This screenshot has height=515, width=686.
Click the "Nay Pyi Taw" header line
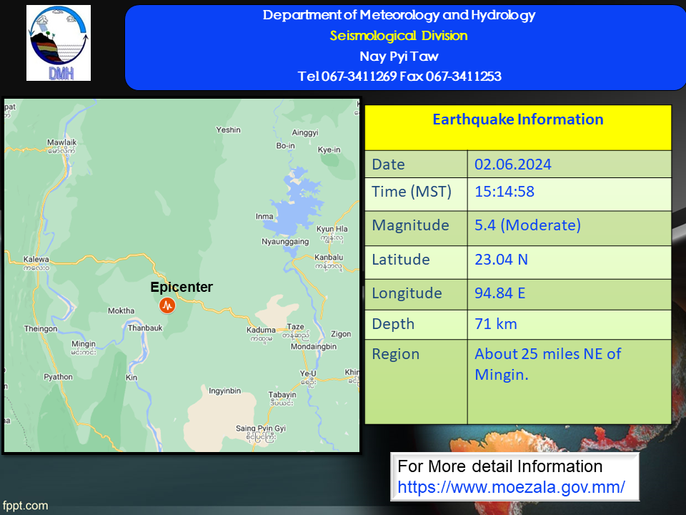coord(399,56)
